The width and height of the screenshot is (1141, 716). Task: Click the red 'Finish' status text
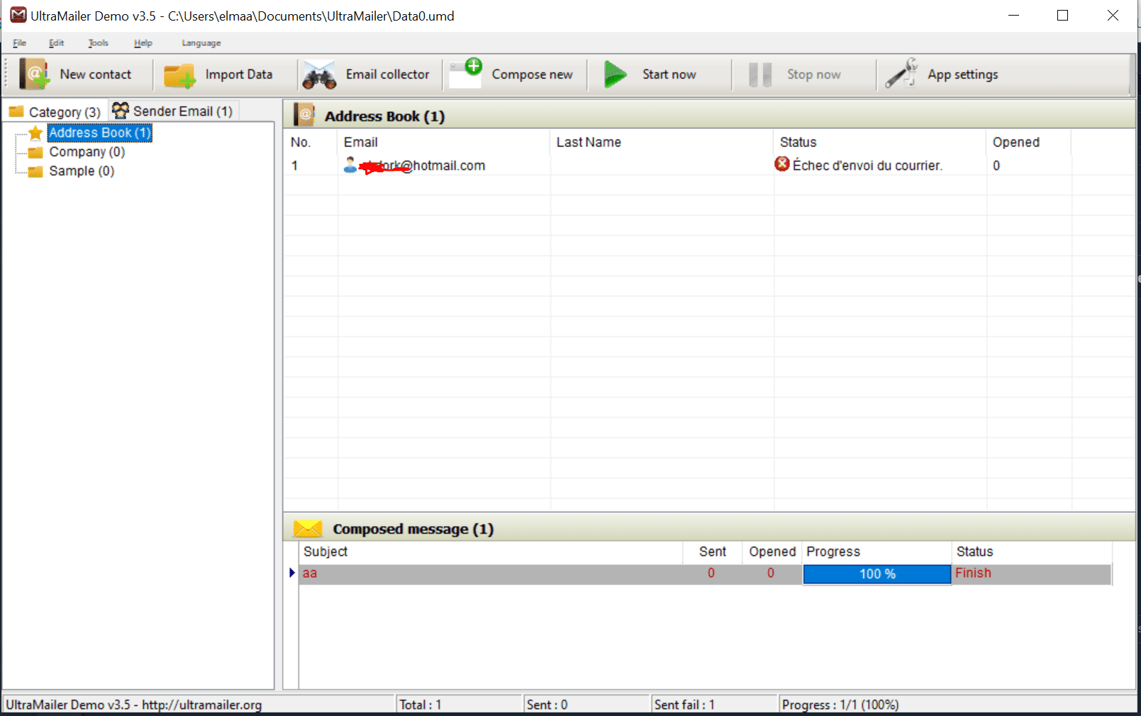click(973, 573)
